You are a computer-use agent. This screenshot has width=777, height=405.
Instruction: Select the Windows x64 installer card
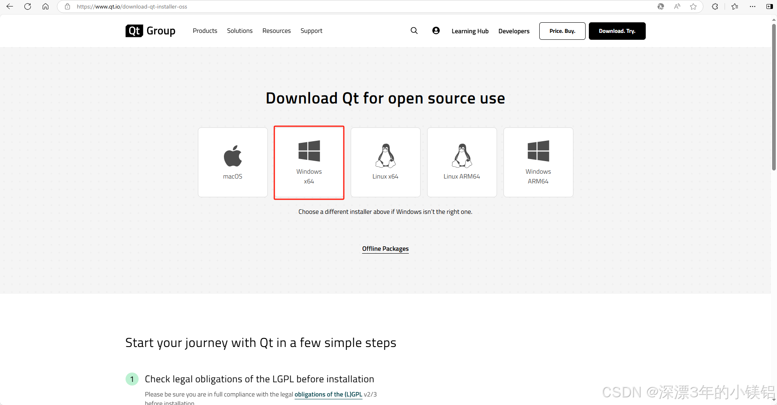point(309,162)
